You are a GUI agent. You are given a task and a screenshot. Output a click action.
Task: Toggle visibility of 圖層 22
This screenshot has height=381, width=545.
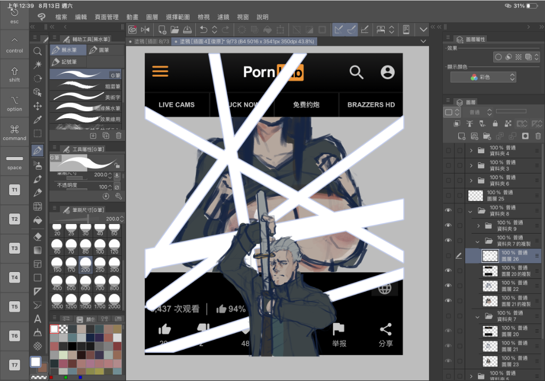[x=448, y=285]
